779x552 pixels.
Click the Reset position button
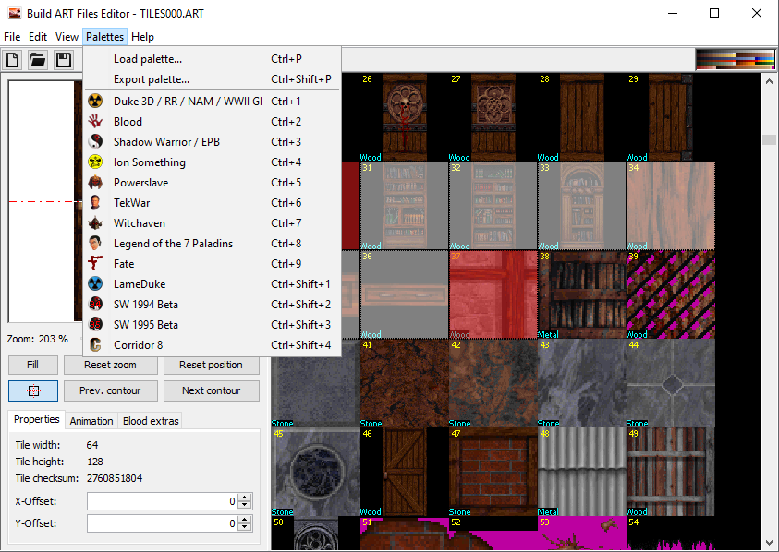click(x=211, y=365)
